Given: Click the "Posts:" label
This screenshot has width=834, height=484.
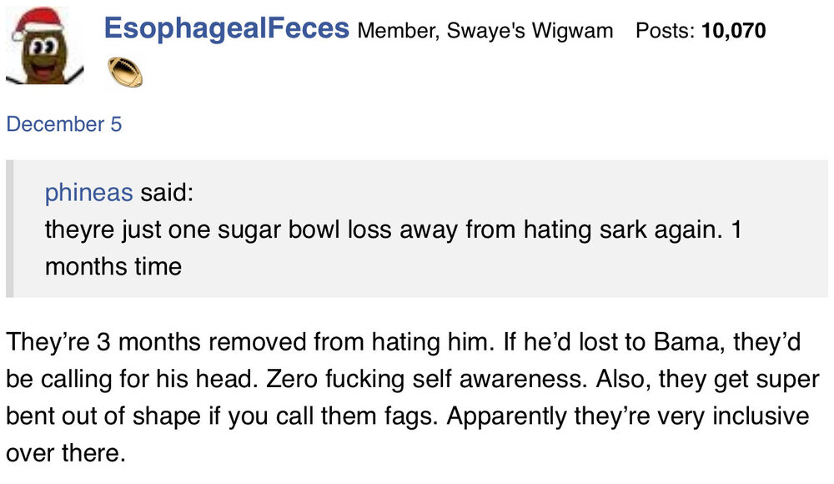Looking at the screenshot, I should coord(666,31).
